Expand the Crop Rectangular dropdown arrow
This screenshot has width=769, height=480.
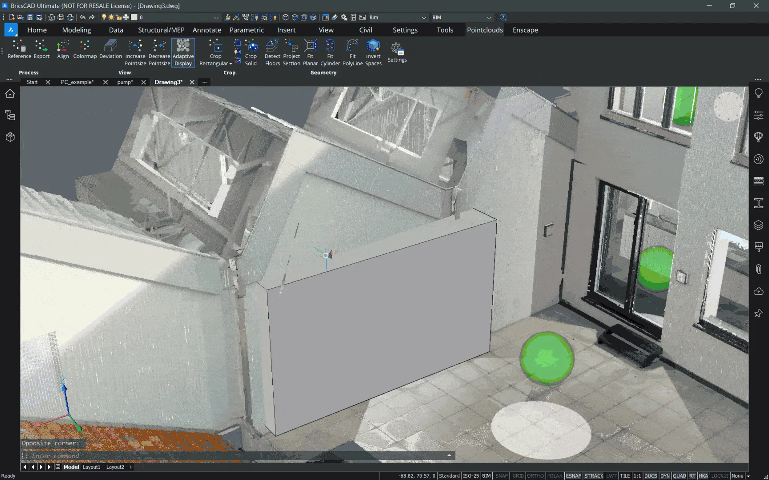pos(231,64)
